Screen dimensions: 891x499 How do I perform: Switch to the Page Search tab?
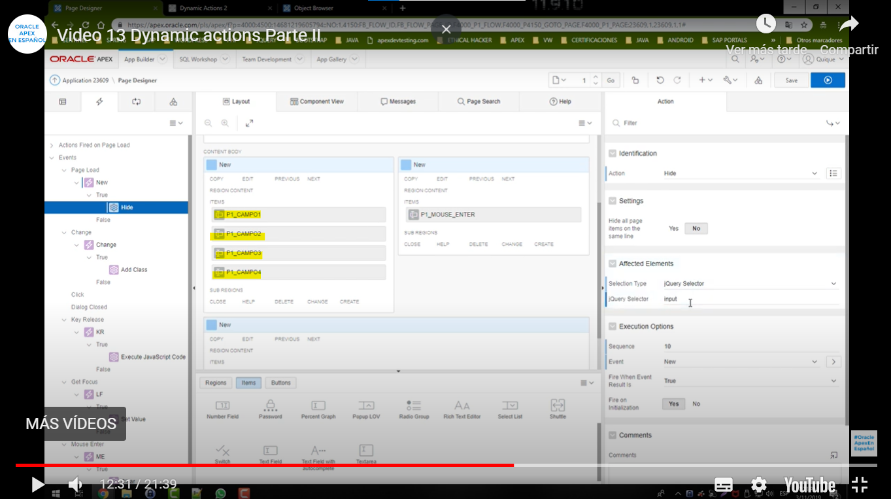[479, 101]
